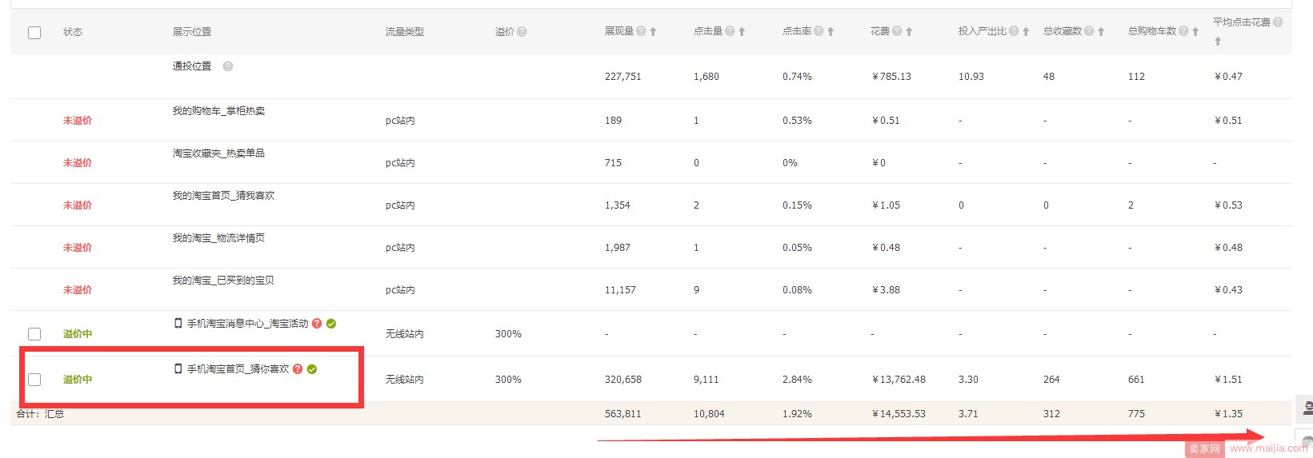Open help tooltip for 平均点击花费 column
Viewport: 1313px width, 458px height.
[x=1278, y=22]
